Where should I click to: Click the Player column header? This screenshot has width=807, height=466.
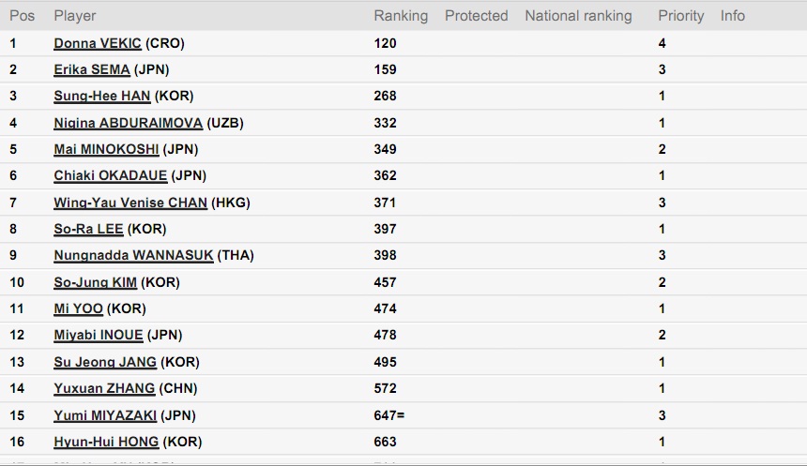point(75,16)
